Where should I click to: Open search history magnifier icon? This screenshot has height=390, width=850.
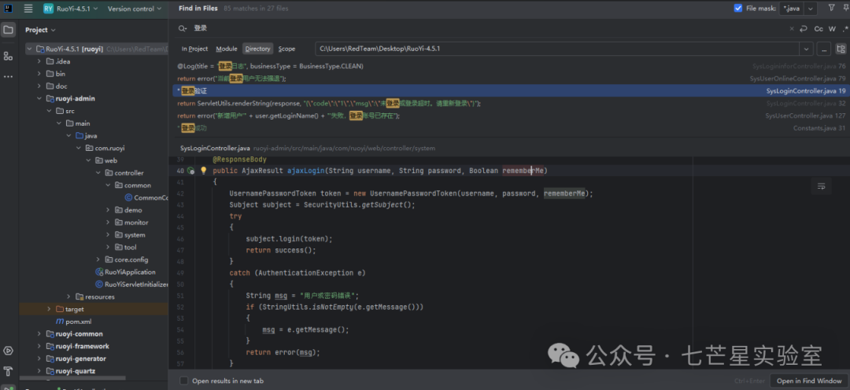tap(183, 29)
